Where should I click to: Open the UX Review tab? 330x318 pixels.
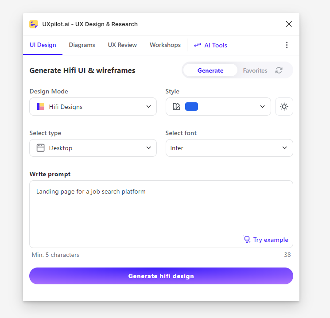pos(122,45)
